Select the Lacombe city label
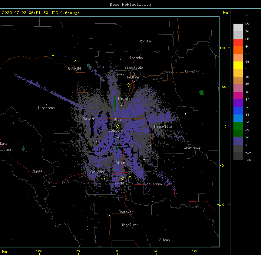Image resolution: width=261 pixels, height=255 pixels. pyautogui.click(x=136, y=58)
